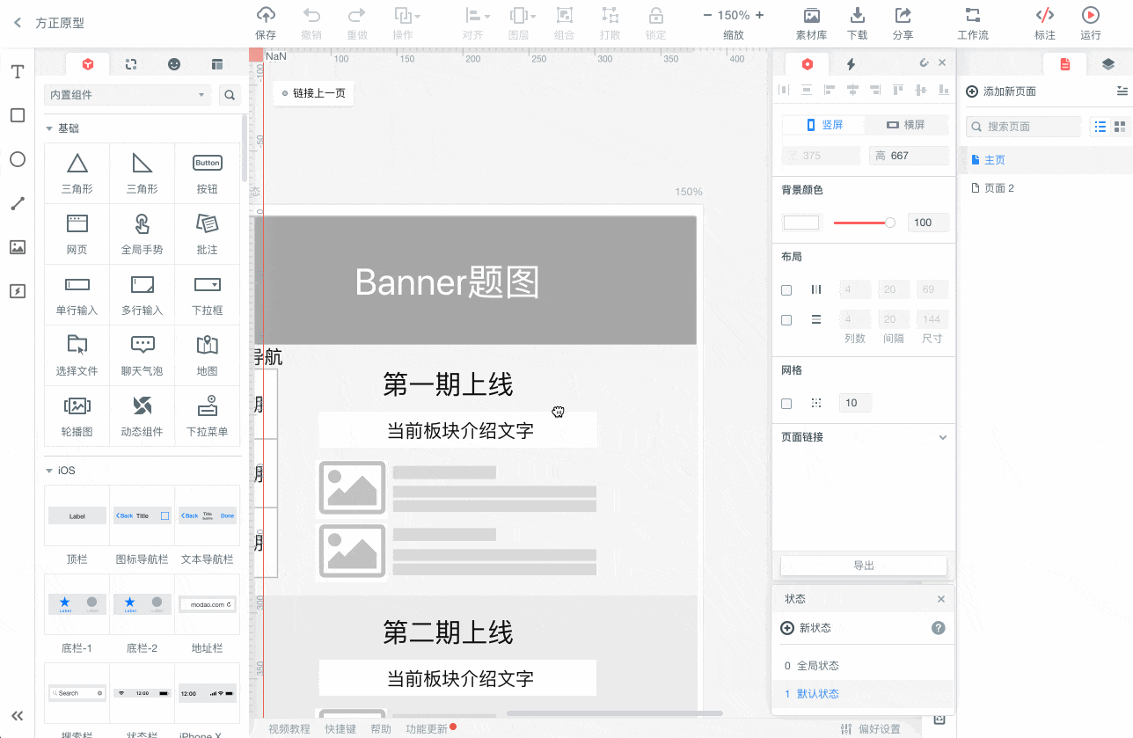Open the 工作流 workflow view

coord(973,15)
